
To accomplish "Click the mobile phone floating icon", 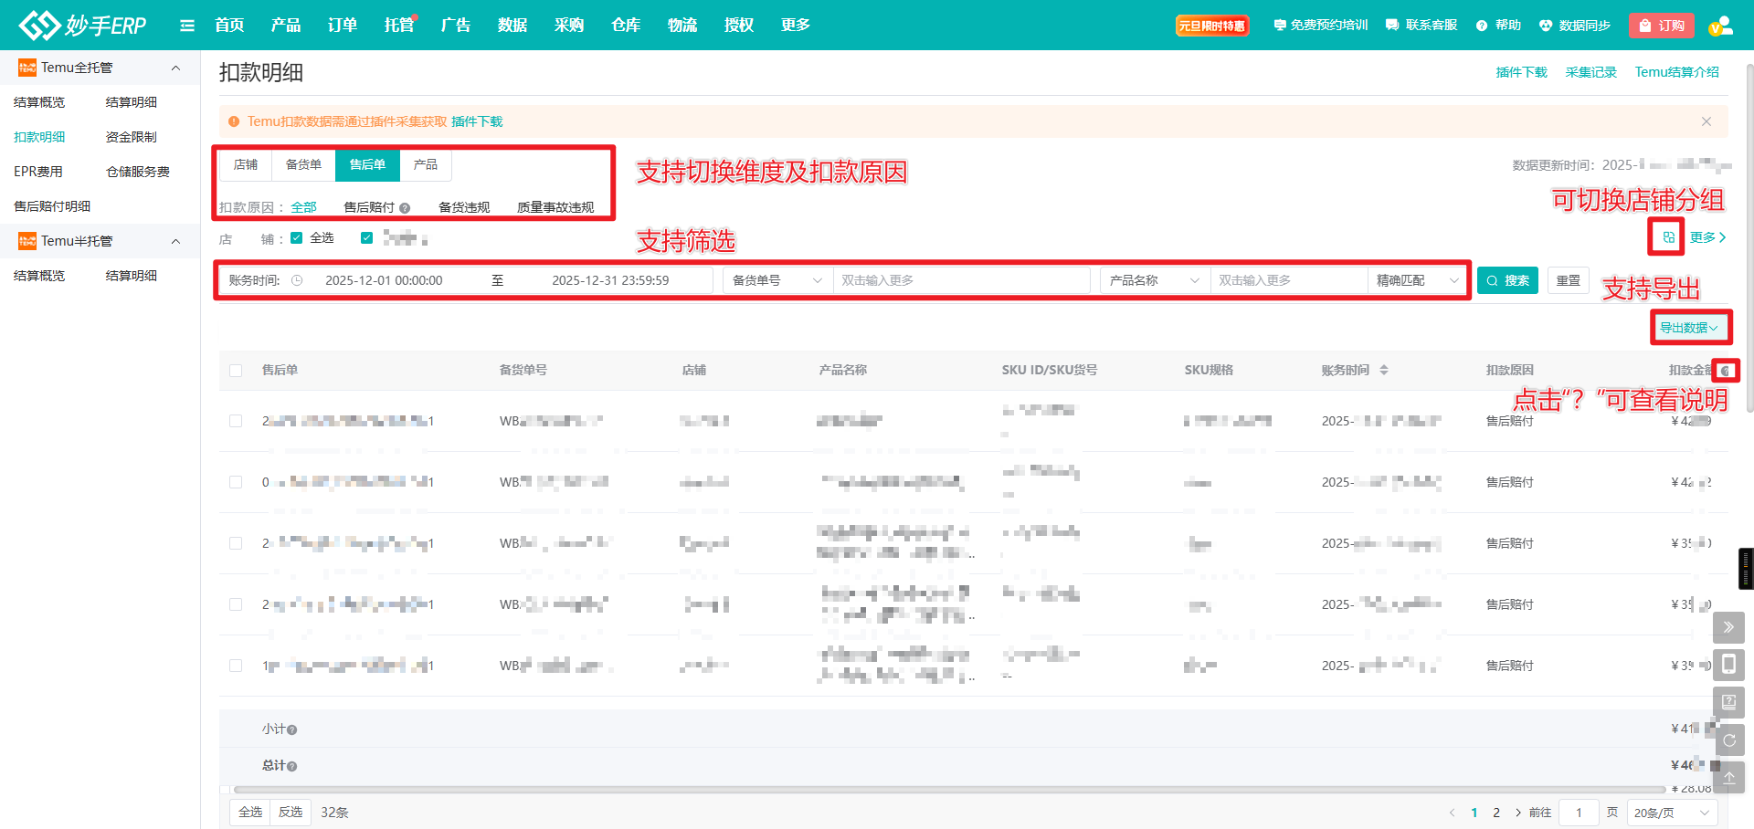I will [x=1728, y=665].
